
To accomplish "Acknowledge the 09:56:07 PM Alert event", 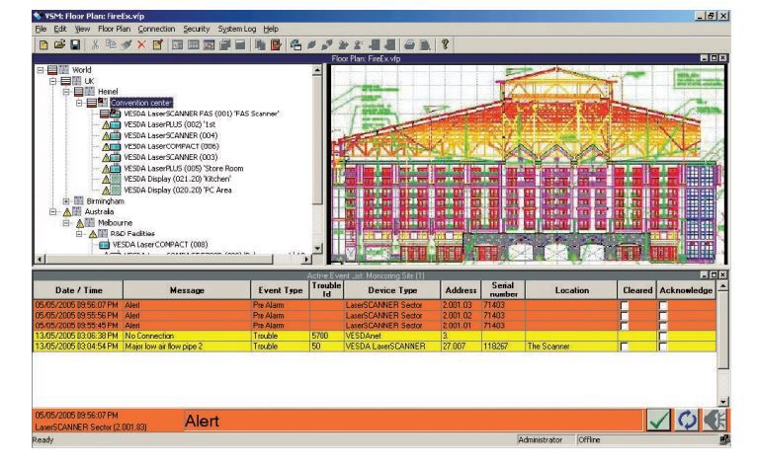I will 663,305.
